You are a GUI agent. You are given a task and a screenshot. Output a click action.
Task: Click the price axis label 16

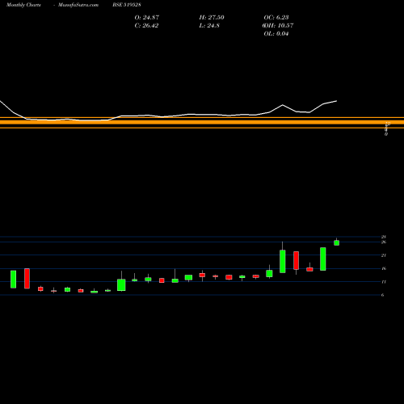coord(384,268)
